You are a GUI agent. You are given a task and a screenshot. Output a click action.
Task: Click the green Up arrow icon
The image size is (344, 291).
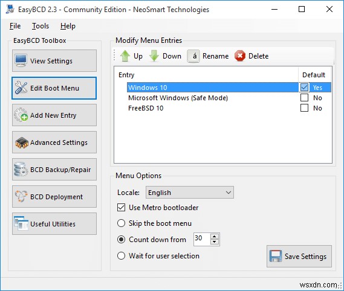(125, 56)
